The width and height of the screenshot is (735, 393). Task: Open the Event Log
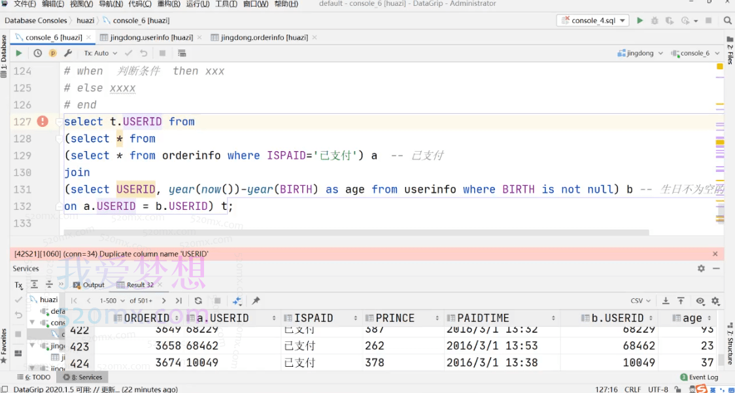699,377
